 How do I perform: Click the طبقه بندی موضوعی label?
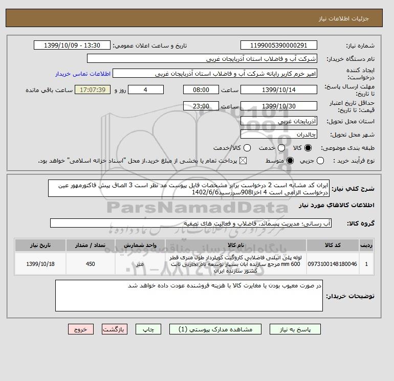click(x=347, y=148)
